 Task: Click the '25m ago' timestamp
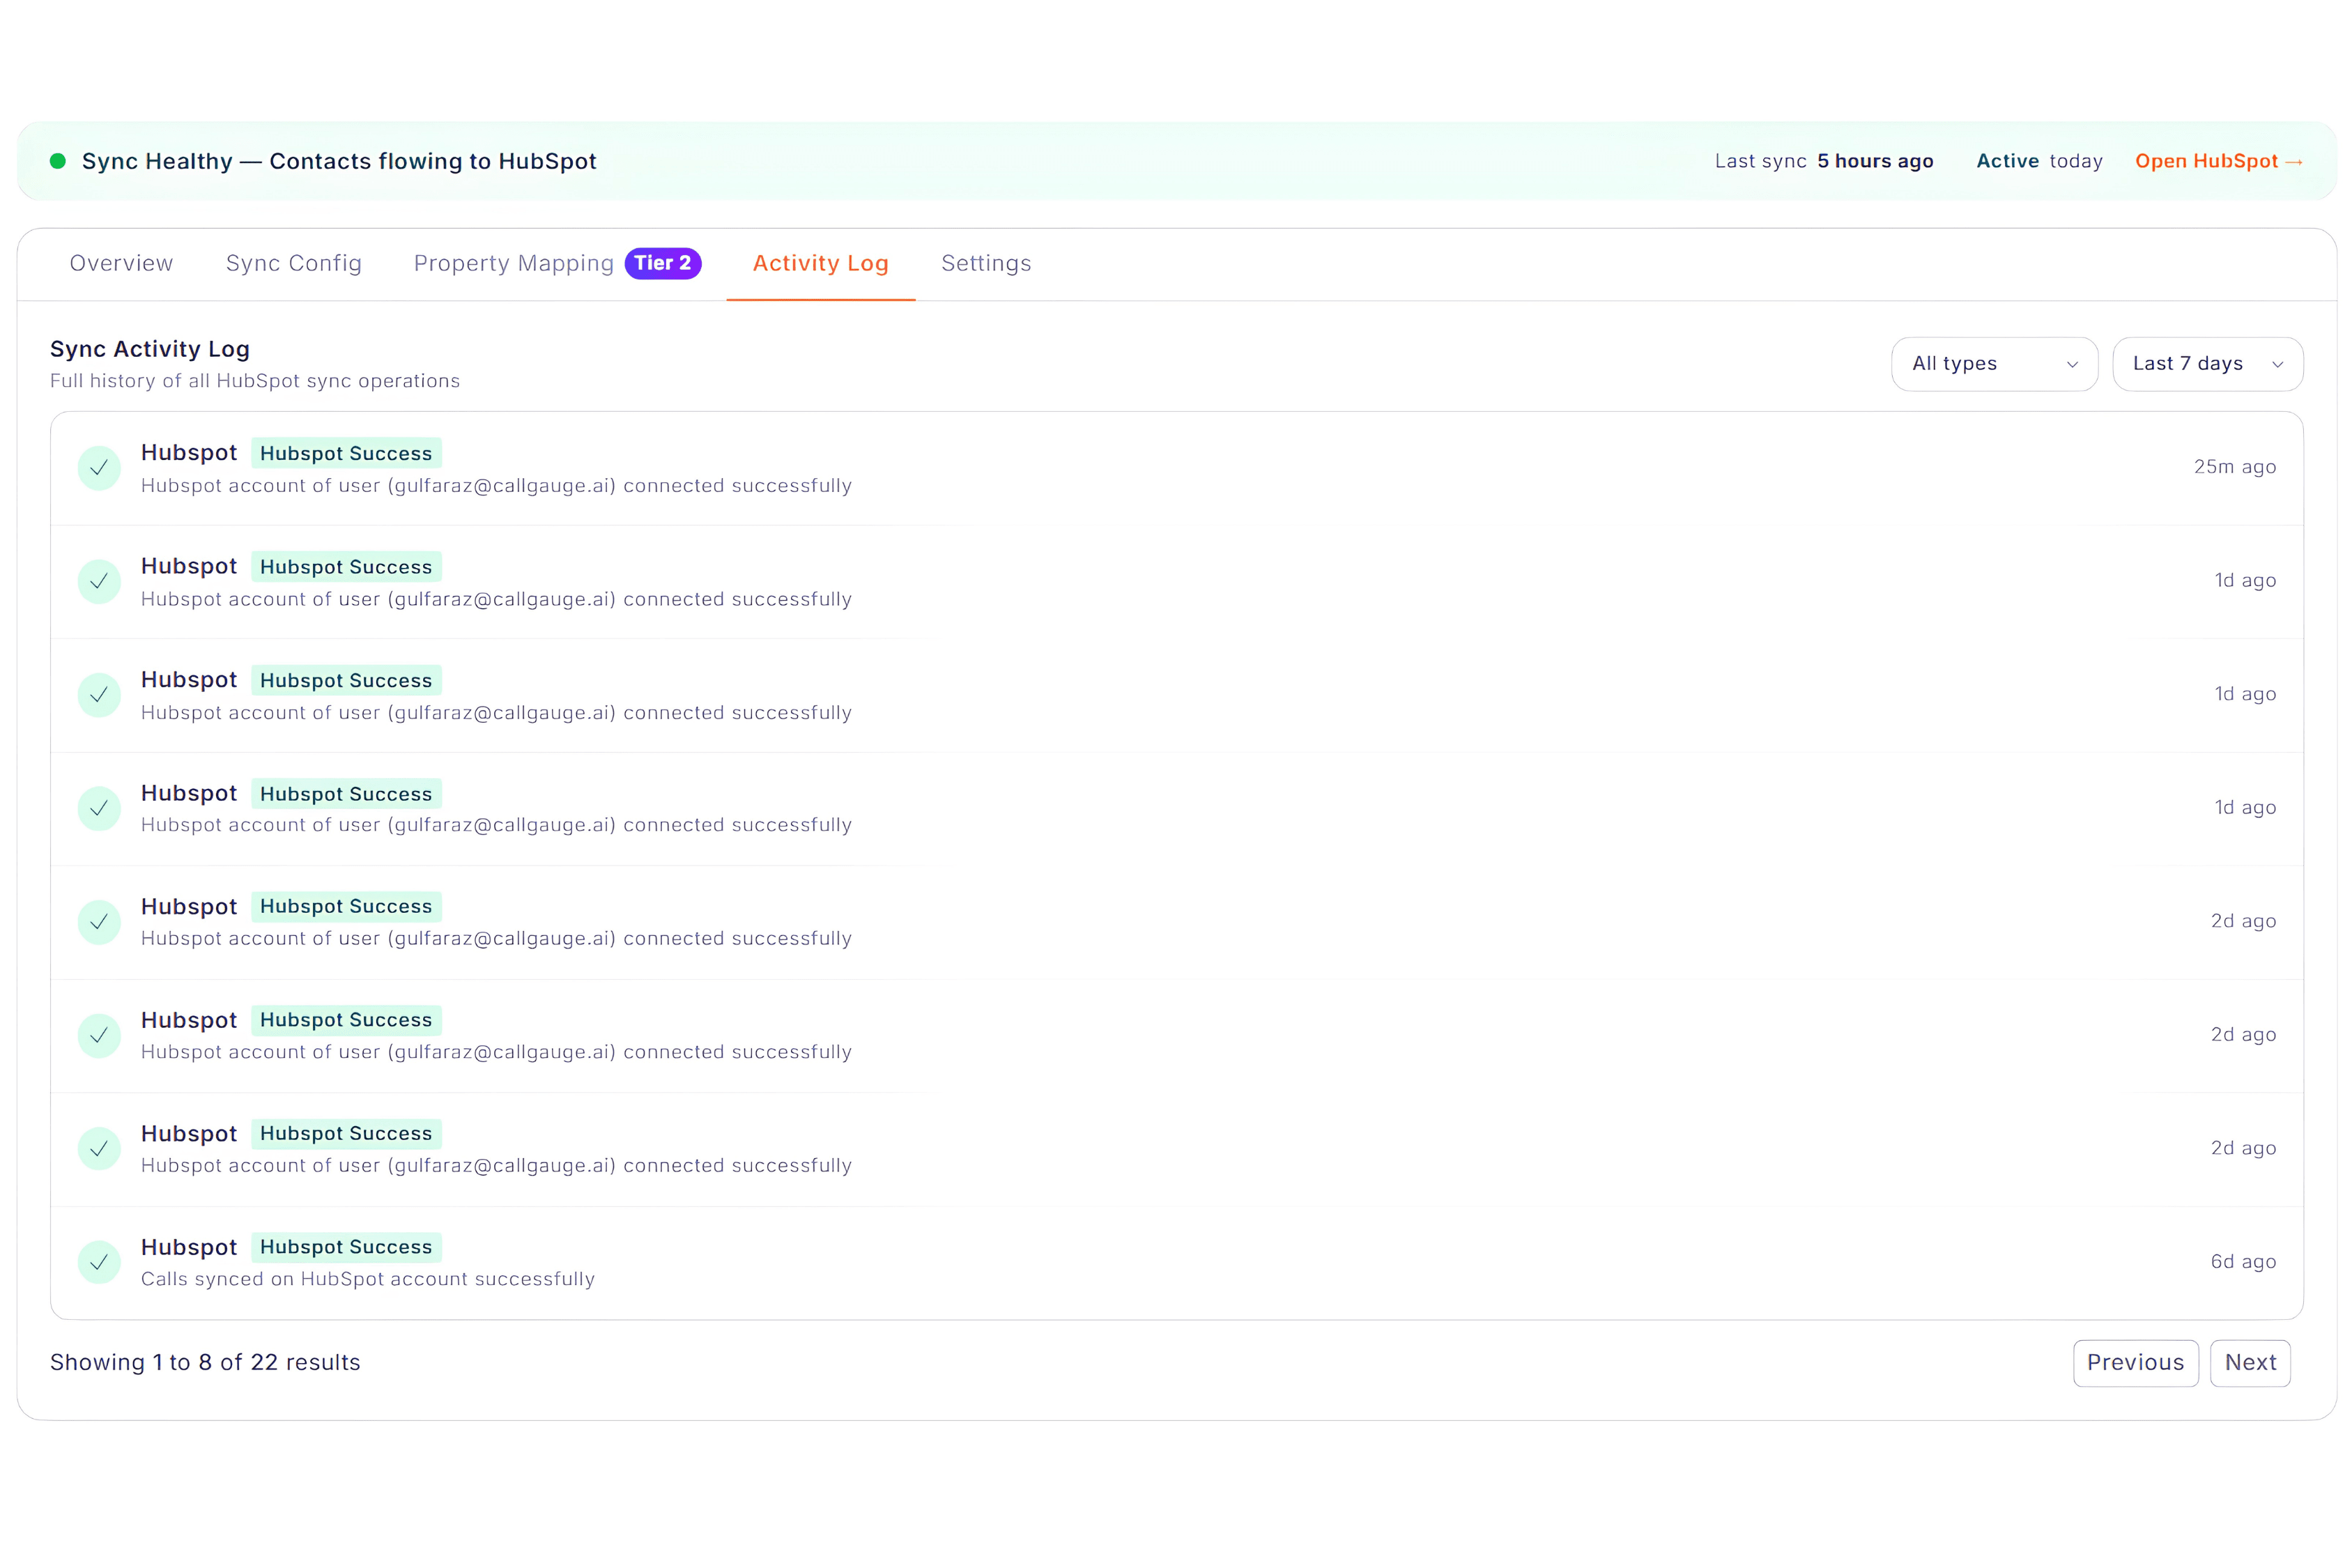click(2235, 467)
